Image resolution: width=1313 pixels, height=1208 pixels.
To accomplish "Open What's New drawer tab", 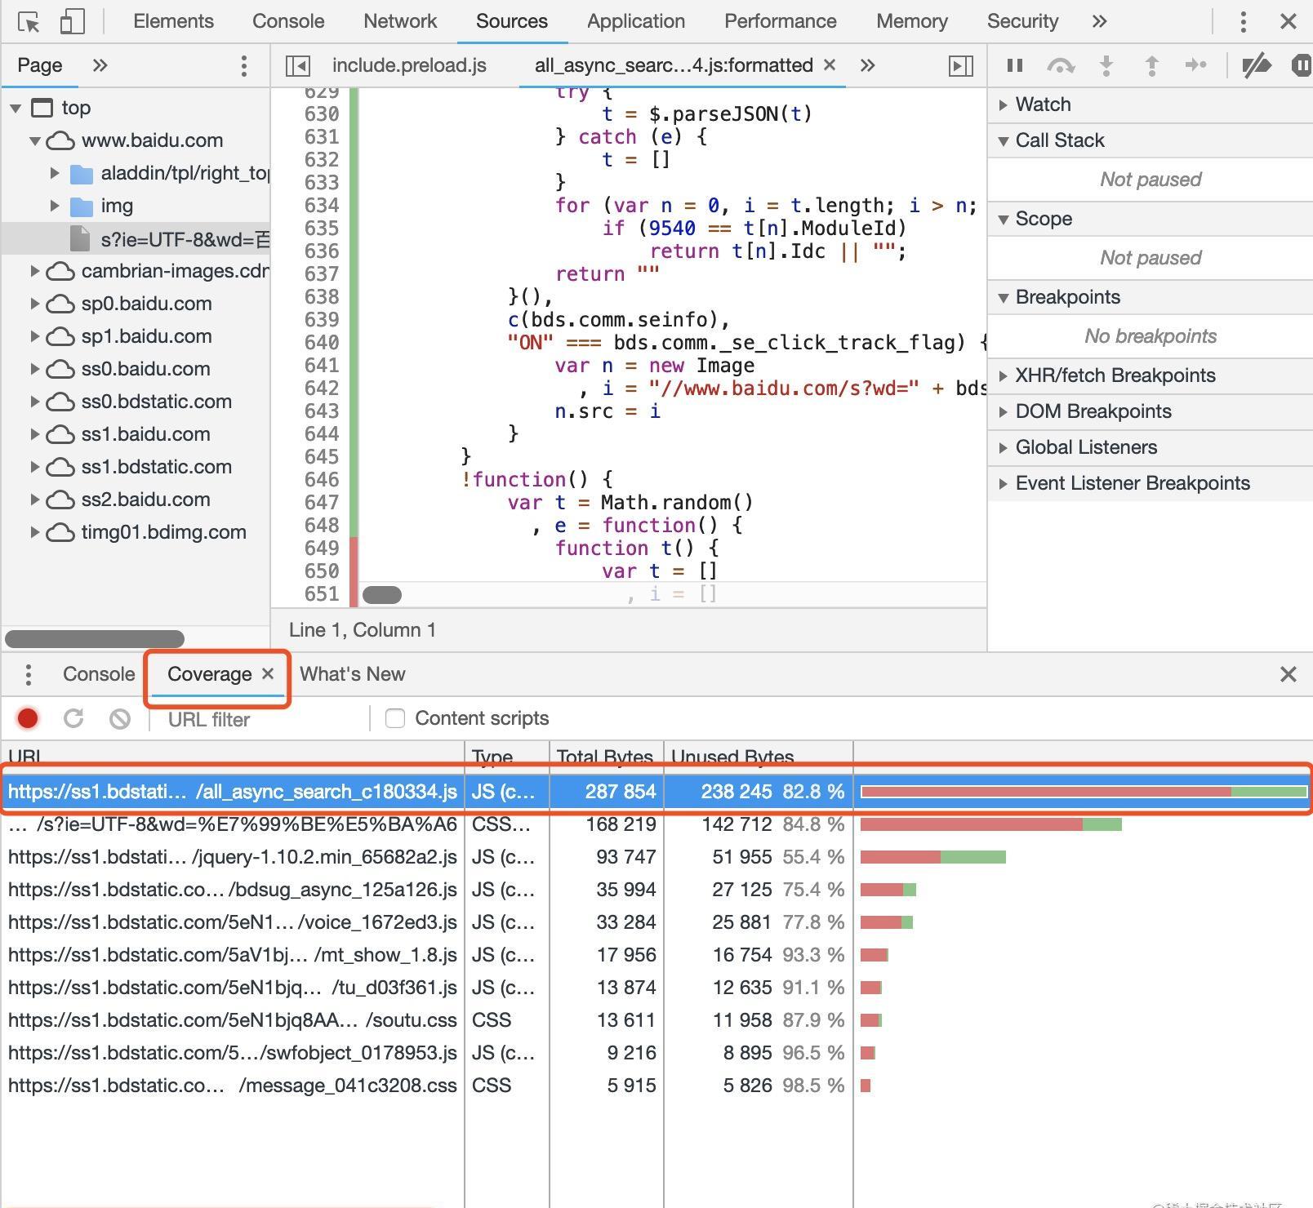I will tap(352, 674).
